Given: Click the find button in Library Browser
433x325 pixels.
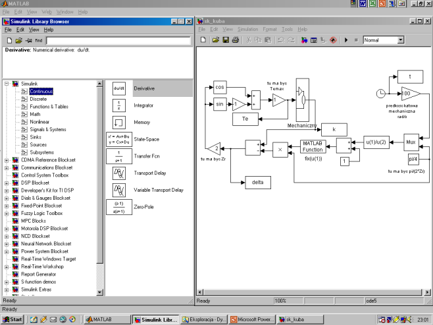Looking at the screenshot, I should (39, 40).
